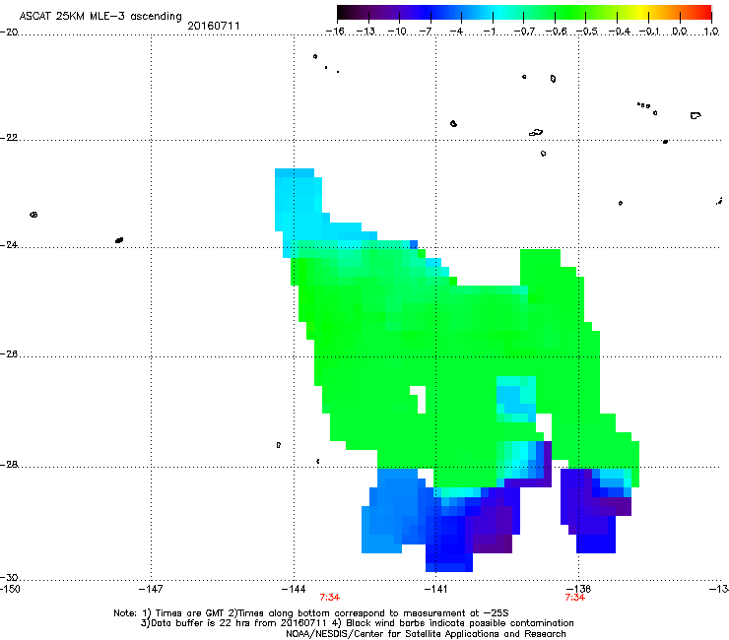Click the -150 longitude axis label
Screen dimensions: 729x640
10,590
